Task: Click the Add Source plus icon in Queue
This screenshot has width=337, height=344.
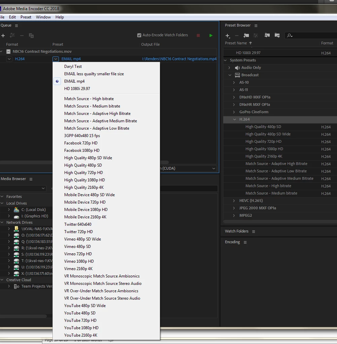Action: [x=3, y=36]
